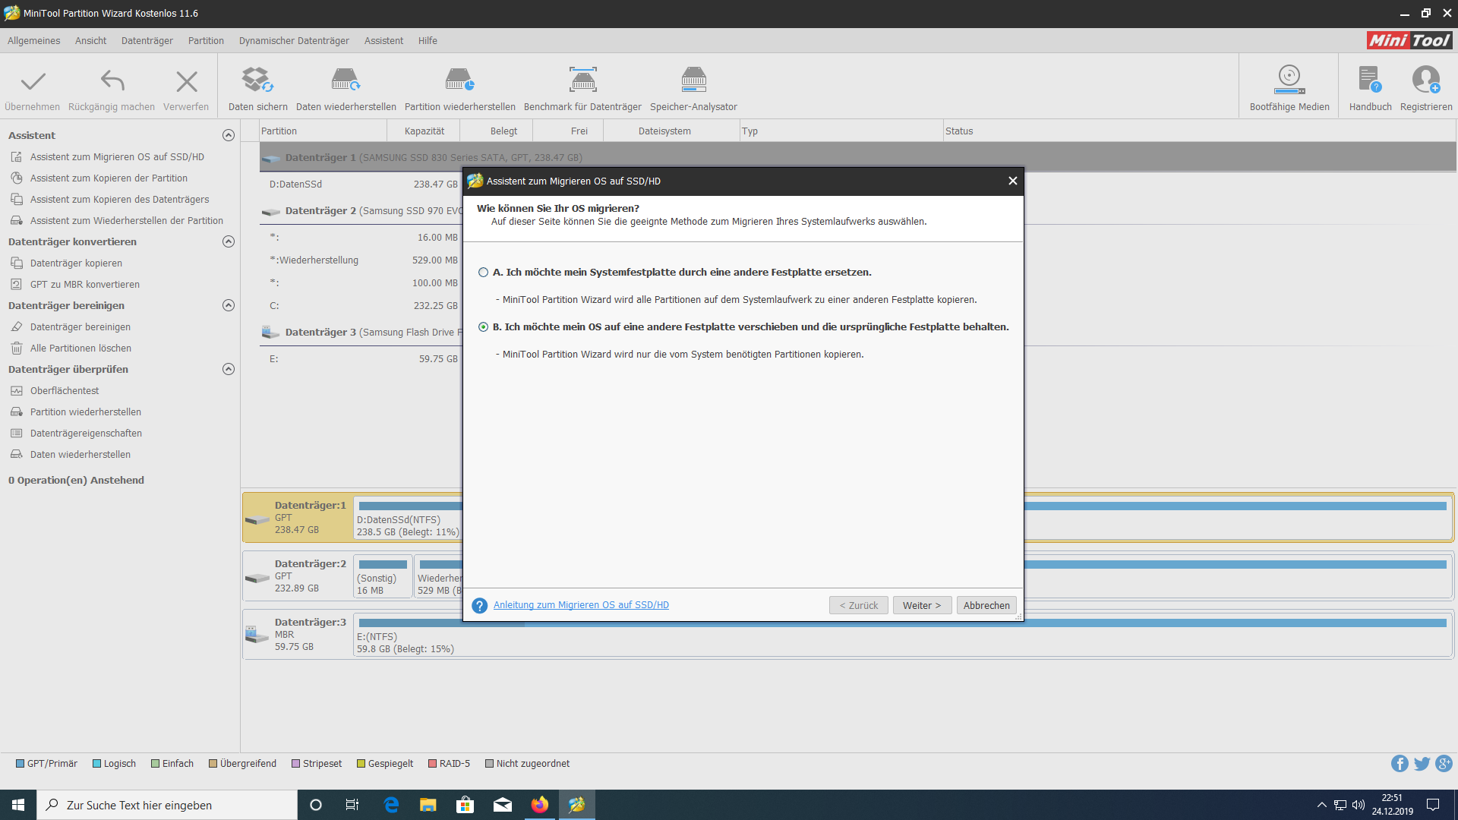Open the Speicher-Analysator tool
1458x820 pixels.
click(693, 80)
